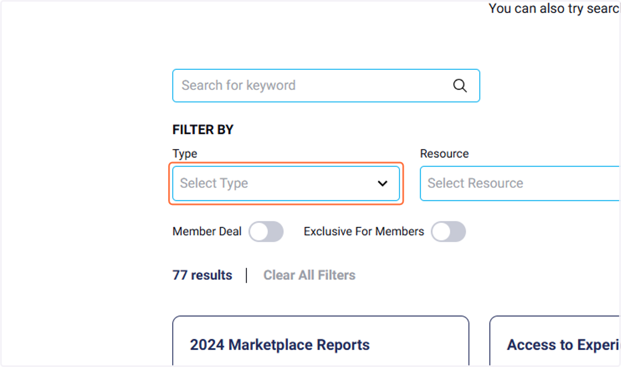Click the Resource field label
The height and width of the screenshot is (367, 621).
[445, 154]
